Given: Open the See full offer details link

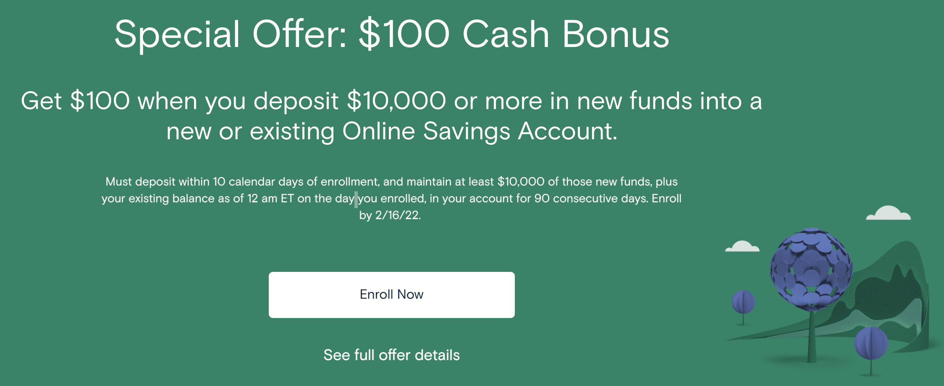Looking at the screenshot, I should point(391,355).
